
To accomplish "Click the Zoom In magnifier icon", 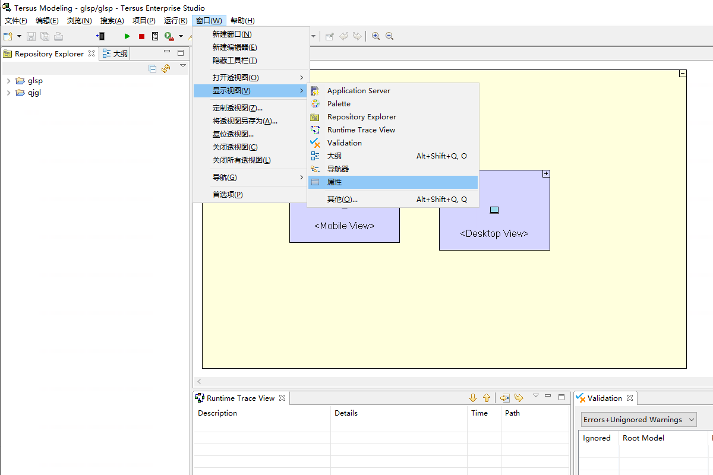I will (x=376, y=36).
